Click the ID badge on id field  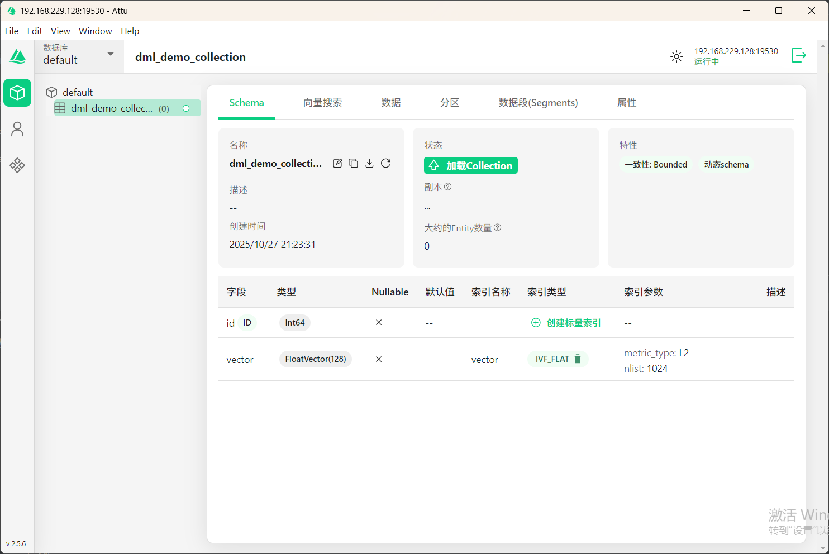[x=247, y=323]
